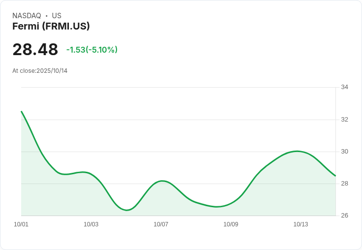362x250 pixels.
Task: Click the 28.48 current price
Action: pyautogui.click(x=35, y=50)
